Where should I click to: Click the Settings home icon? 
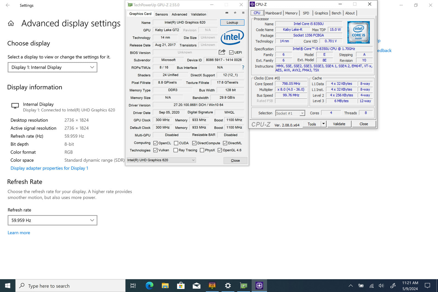click(x=11, y=24)
